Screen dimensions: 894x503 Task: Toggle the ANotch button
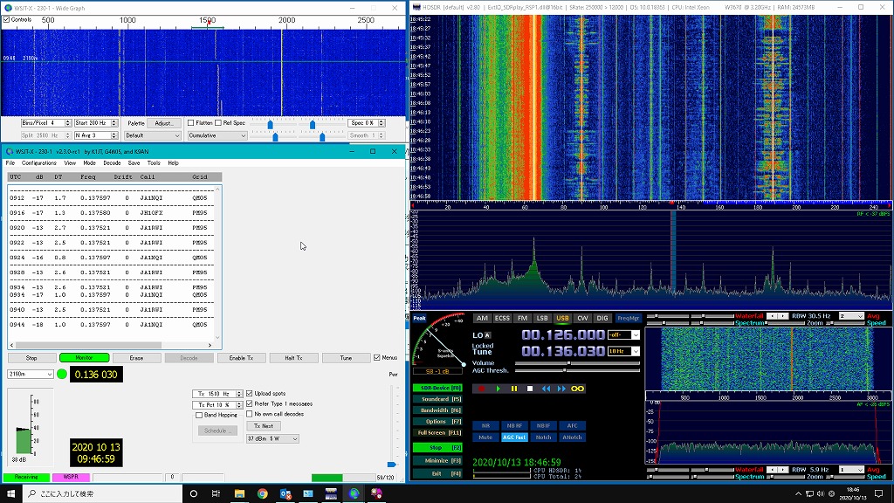[572, 438]
